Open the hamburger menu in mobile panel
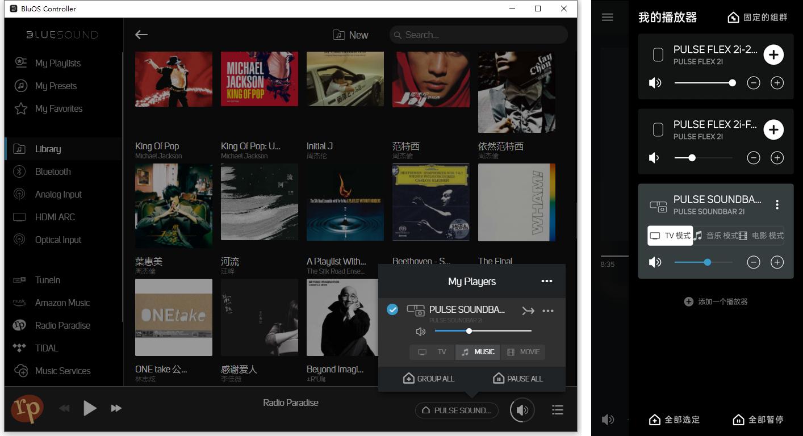The width and height of the screenshot is (803, 436). (607, 17)
